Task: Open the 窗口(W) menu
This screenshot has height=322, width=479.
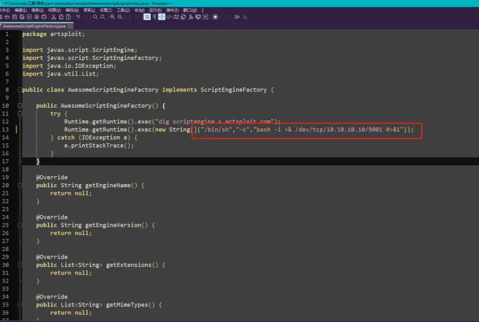Action: [190, 10]
